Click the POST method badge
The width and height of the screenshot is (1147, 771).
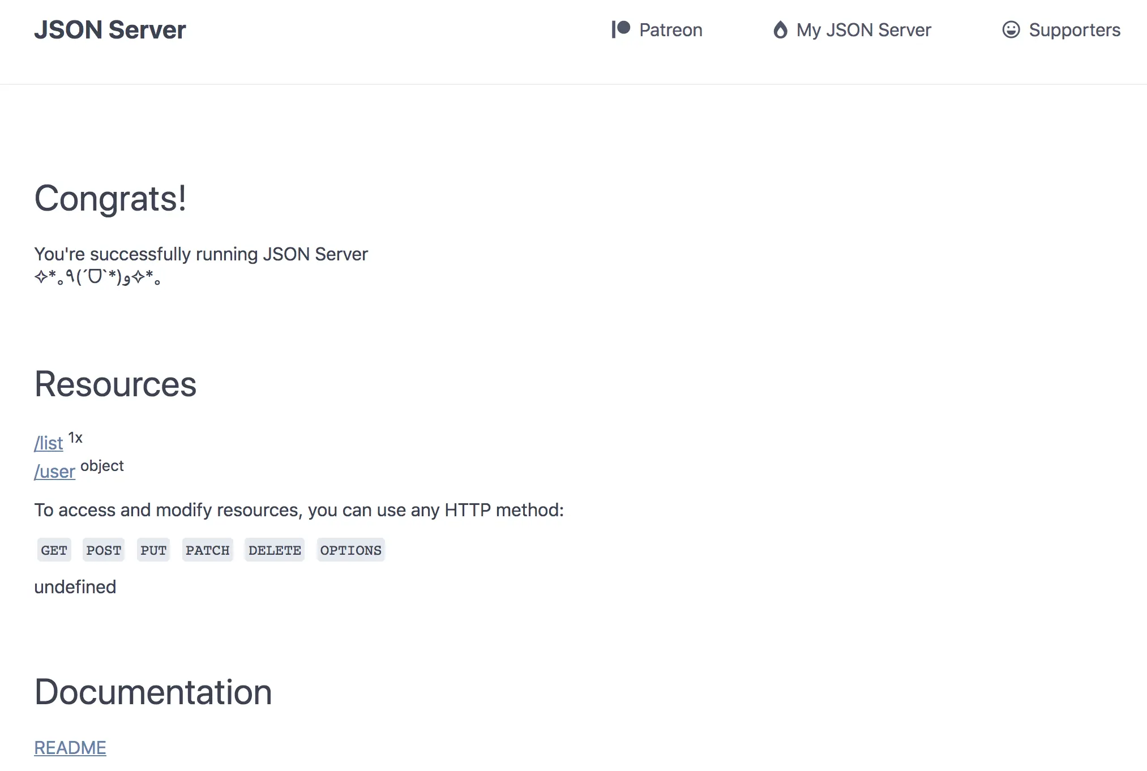104,550
